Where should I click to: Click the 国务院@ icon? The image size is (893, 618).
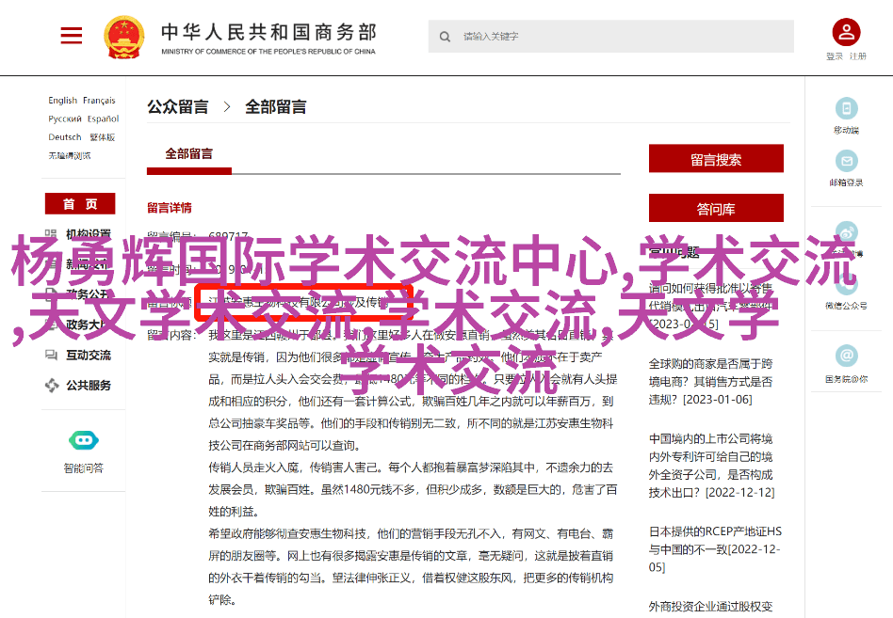[x=846, y=357]
